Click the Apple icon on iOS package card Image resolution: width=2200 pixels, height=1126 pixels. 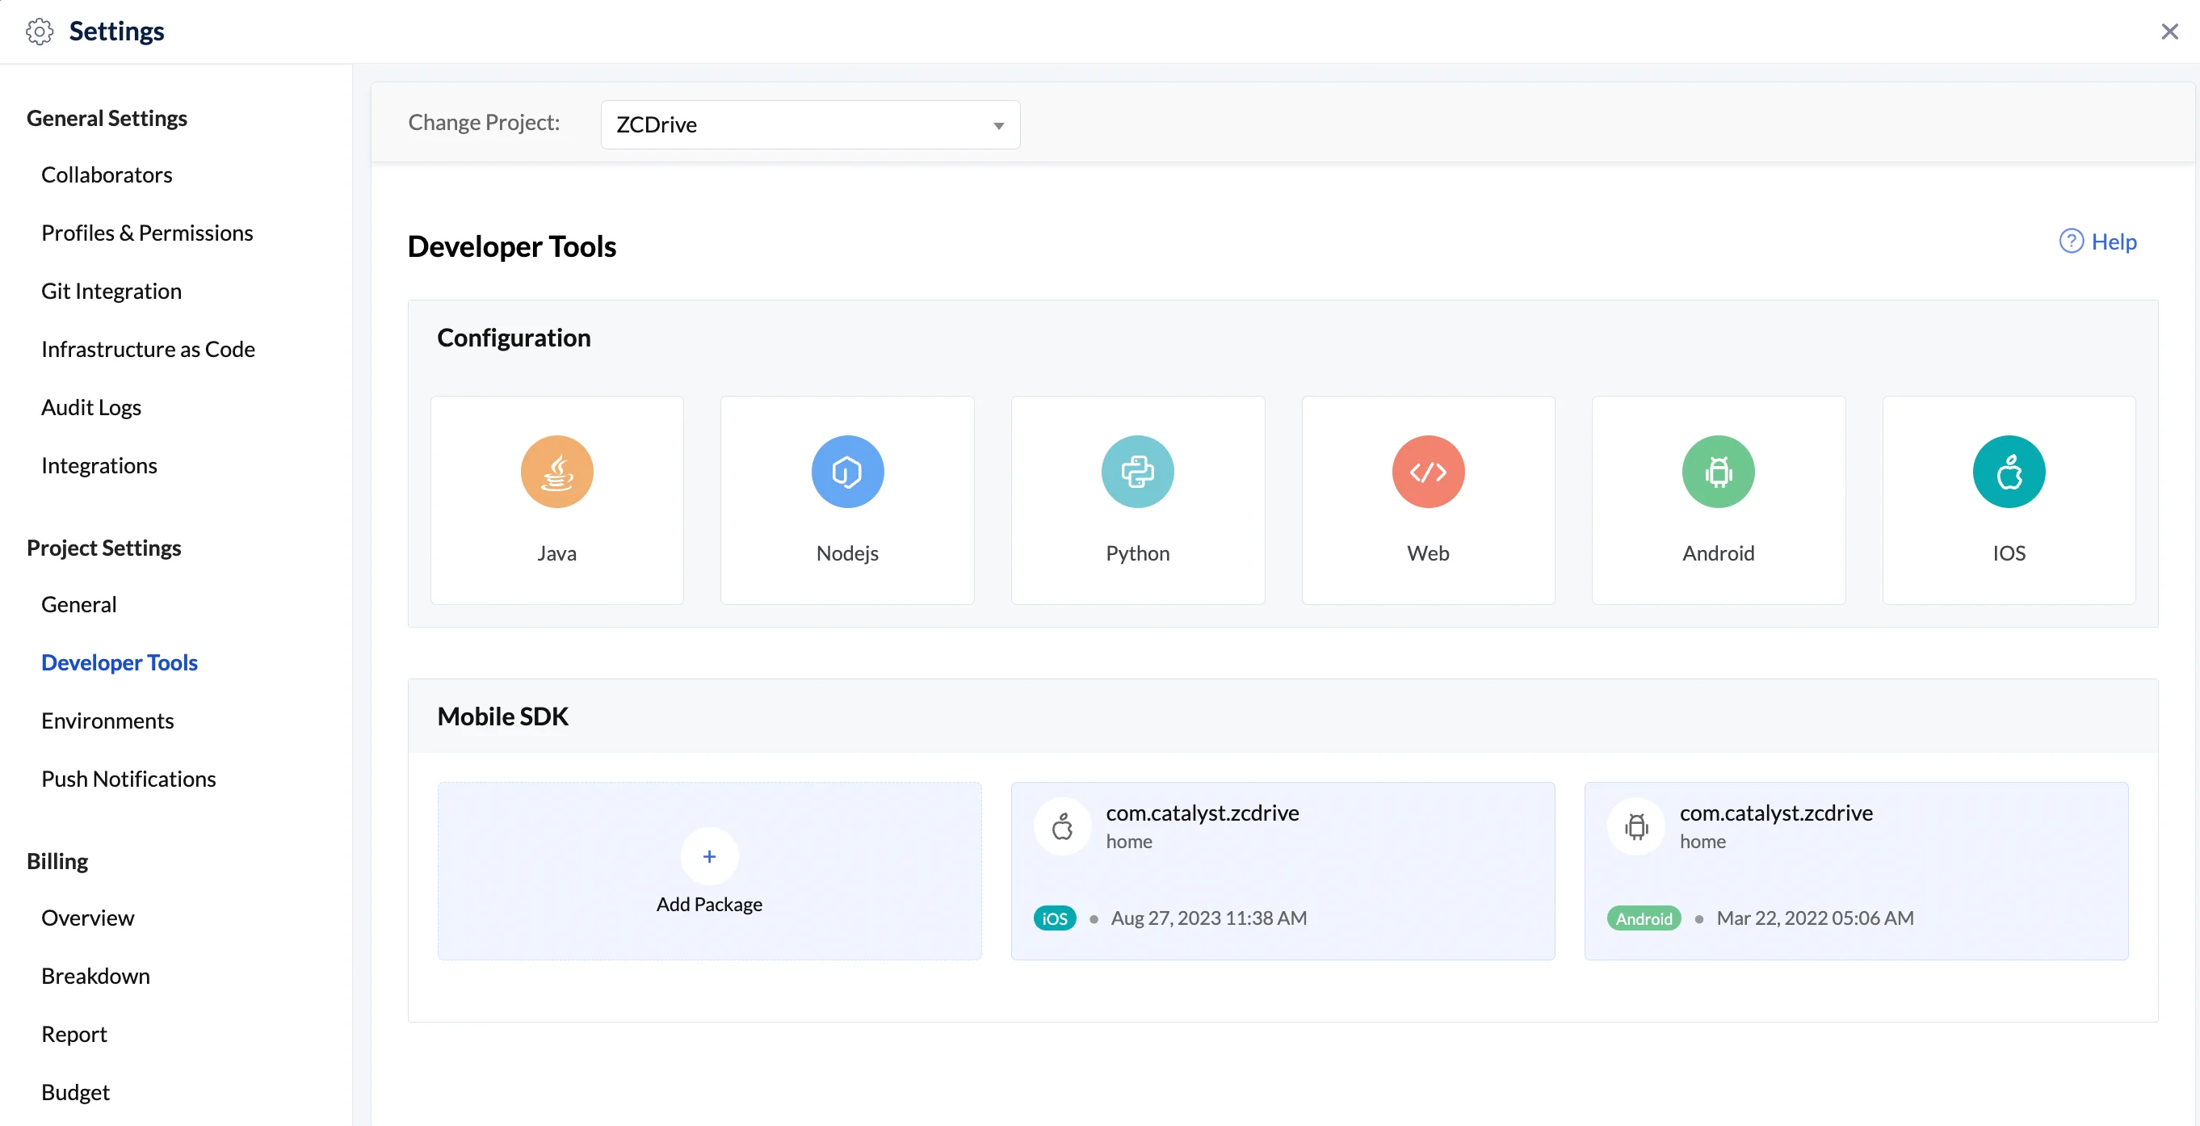tap(1062, 827)
